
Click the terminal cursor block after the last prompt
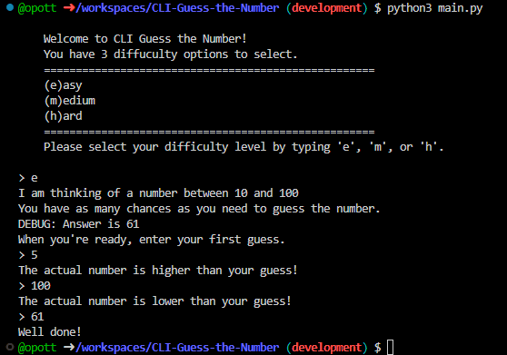(391, 348)
